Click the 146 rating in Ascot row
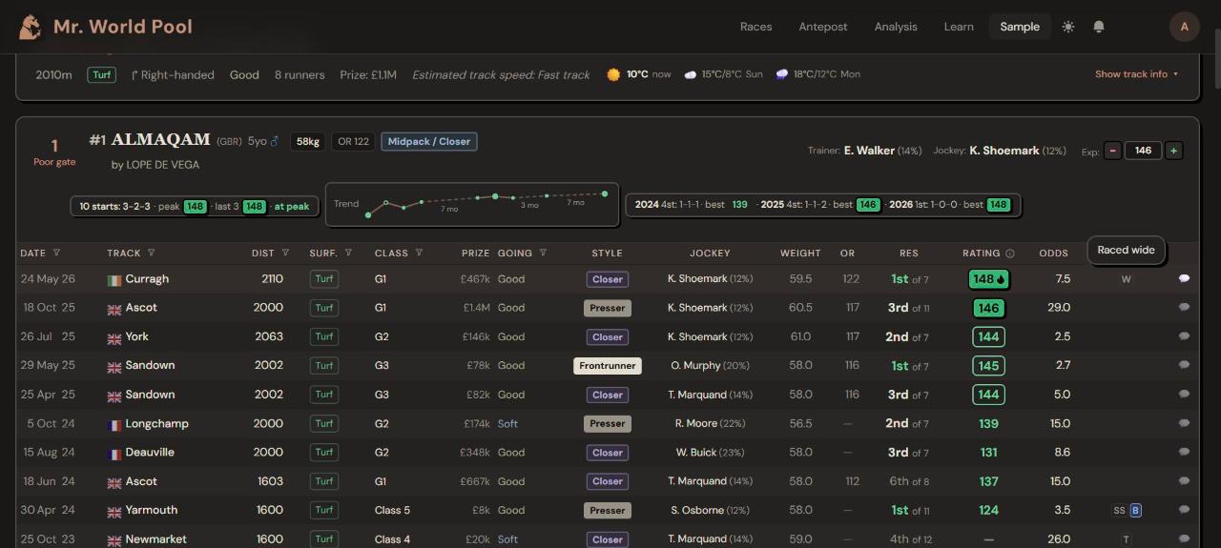The image size is (1221, 548). [988, 308]
